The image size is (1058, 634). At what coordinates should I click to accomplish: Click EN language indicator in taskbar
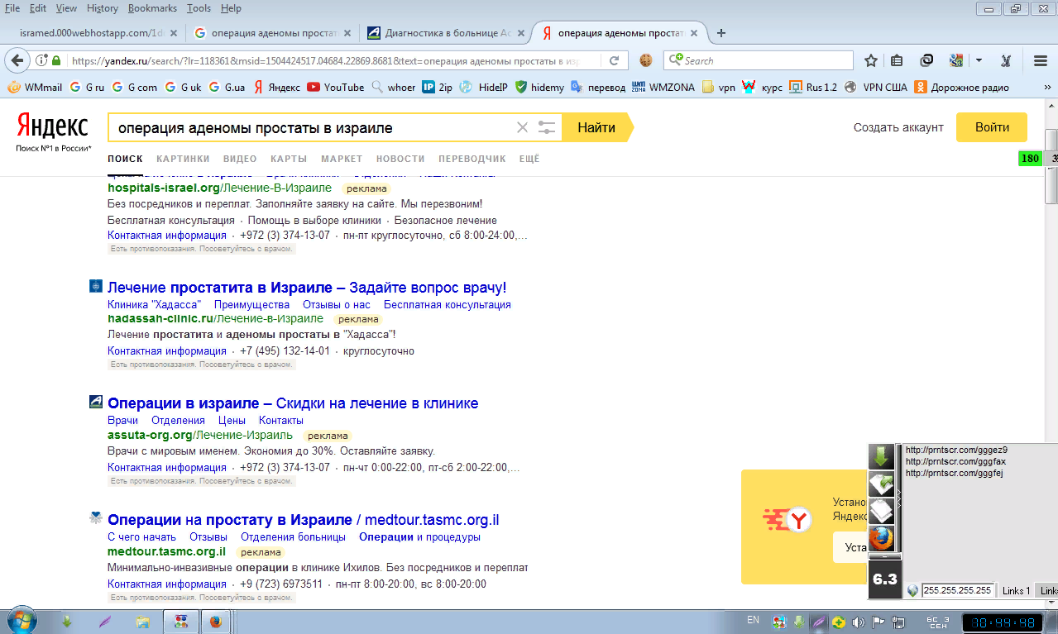point(753,619)
